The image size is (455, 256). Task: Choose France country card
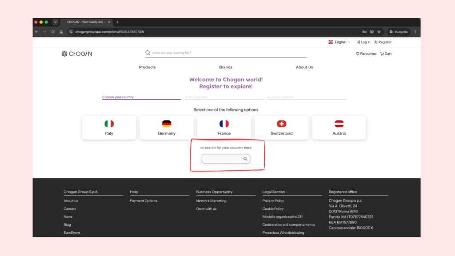(x=224, y=128)
